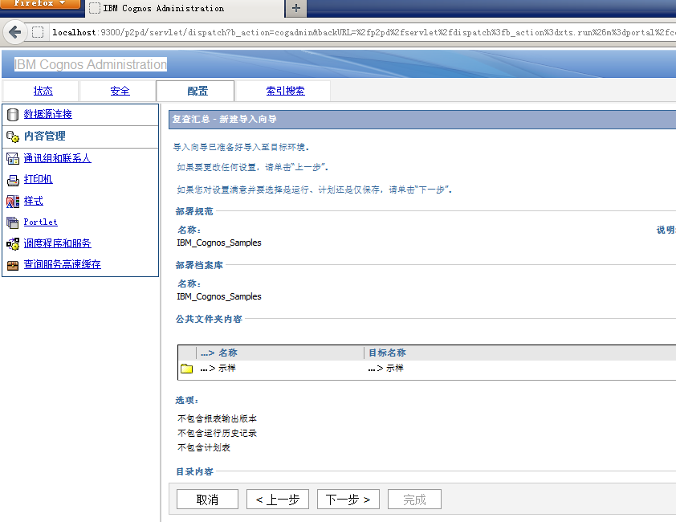Click the 部署规范 section heading

194,211
